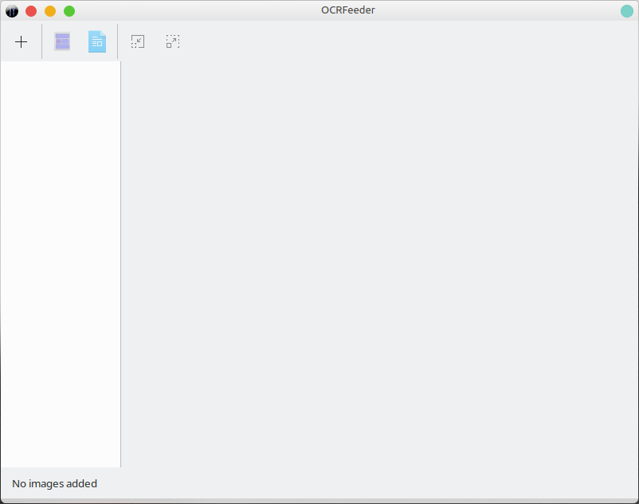Click the zoom out inward-arrow icon
Viewport: 639px width, 504px height.
coord(138,41)
